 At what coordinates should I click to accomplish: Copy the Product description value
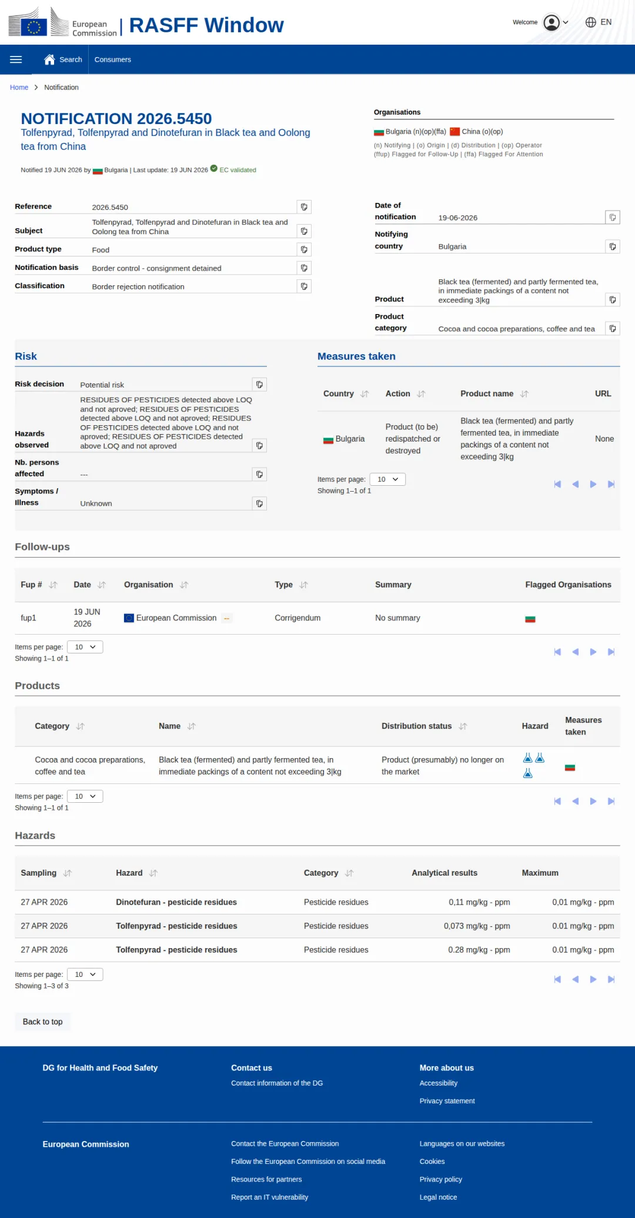(x=613, y=300)
